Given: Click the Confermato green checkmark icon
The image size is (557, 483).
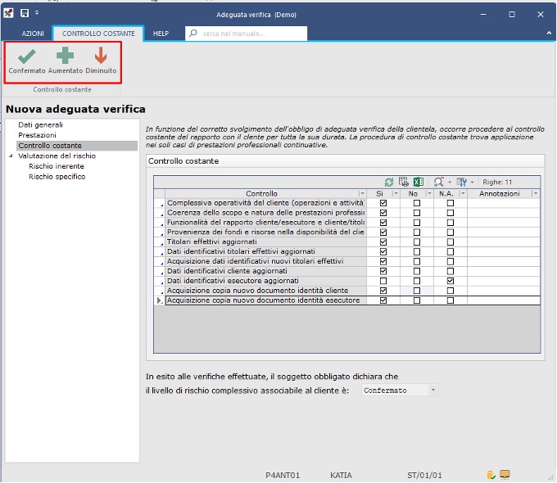Looking at the screenshot, I should coord(27,57).
